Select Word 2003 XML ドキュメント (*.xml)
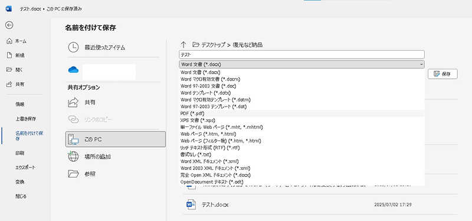Screen dimensions: 472x221 coord(301,168)
